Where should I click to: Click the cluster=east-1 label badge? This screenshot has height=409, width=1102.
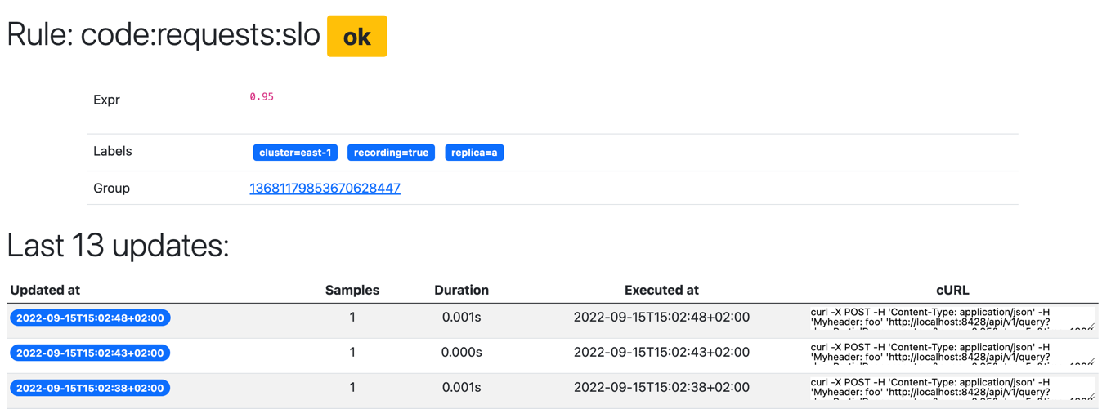point(295,153)
